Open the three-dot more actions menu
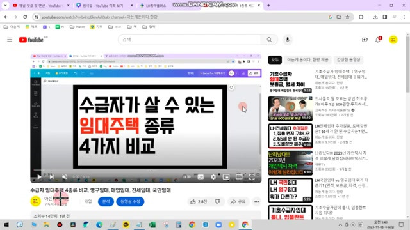 click(x=256, y=202)
